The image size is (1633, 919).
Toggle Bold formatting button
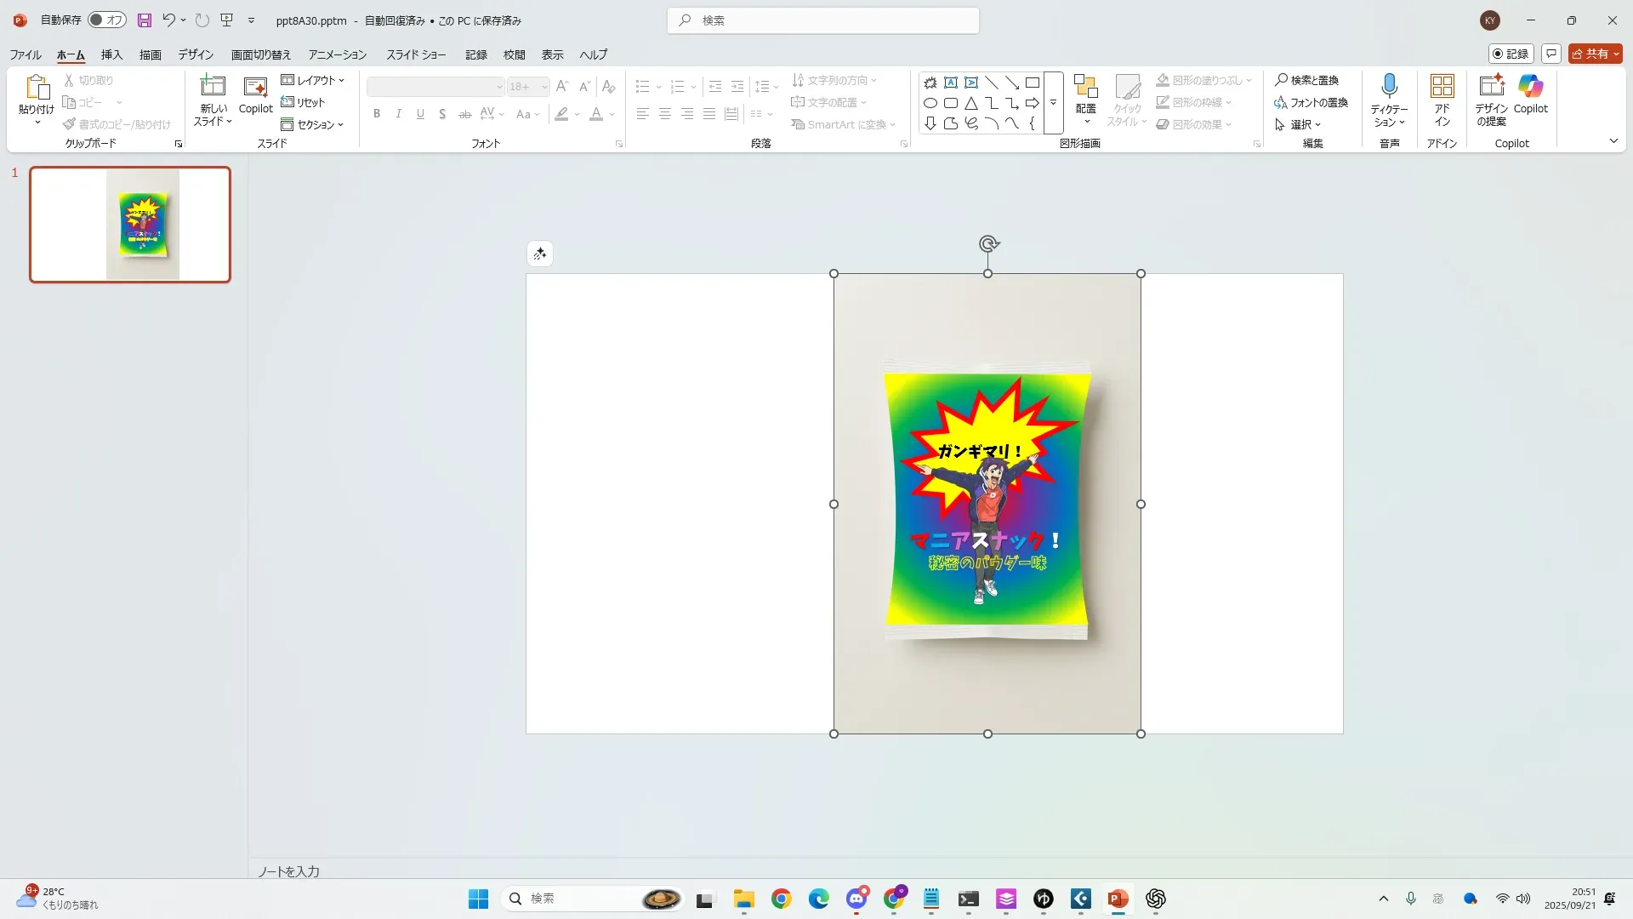377,114
